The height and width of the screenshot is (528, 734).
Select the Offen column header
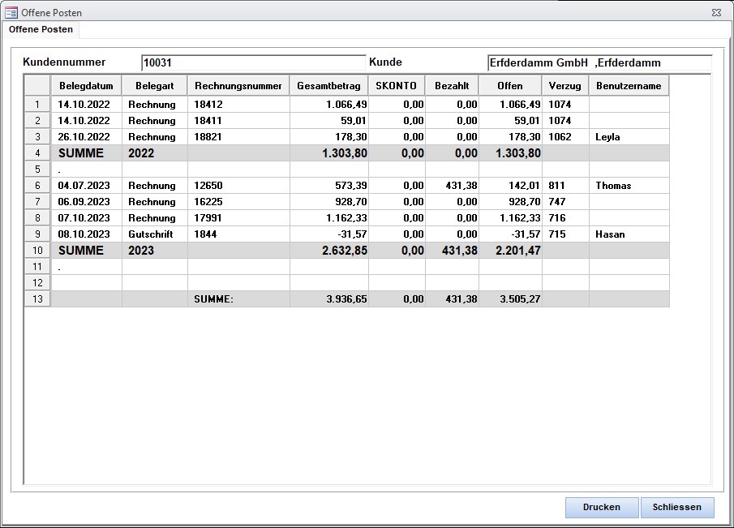[509, 86]
